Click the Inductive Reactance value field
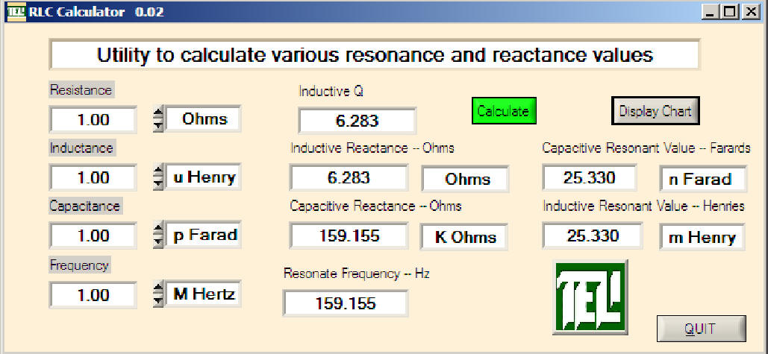The height and width of the screenshot is (354, 768). pyautogui.click(x=349, y=178)
